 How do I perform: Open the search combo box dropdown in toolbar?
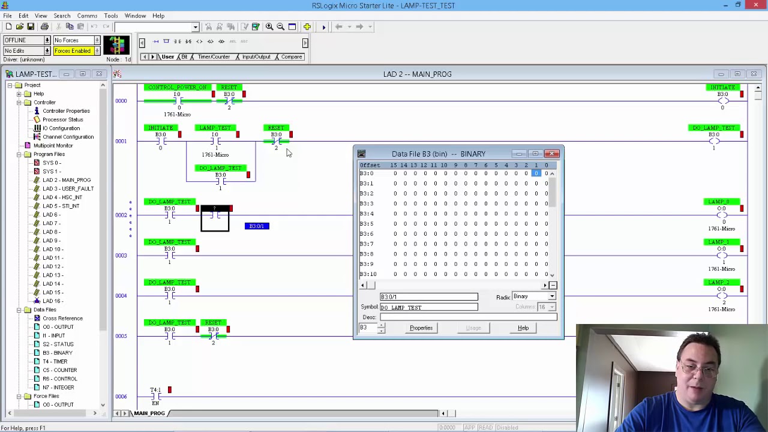pyautogui.click(x=195, y=27)
